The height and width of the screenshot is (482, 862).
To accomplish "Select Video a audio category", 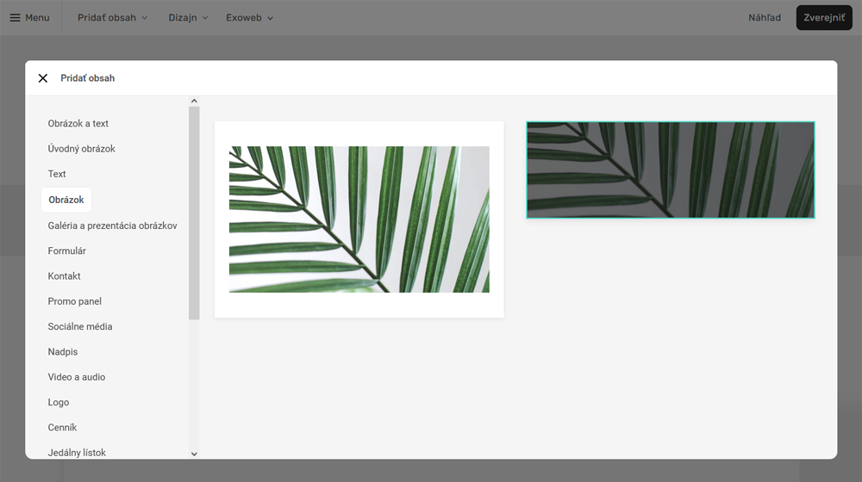I will (x=77, y=377).
